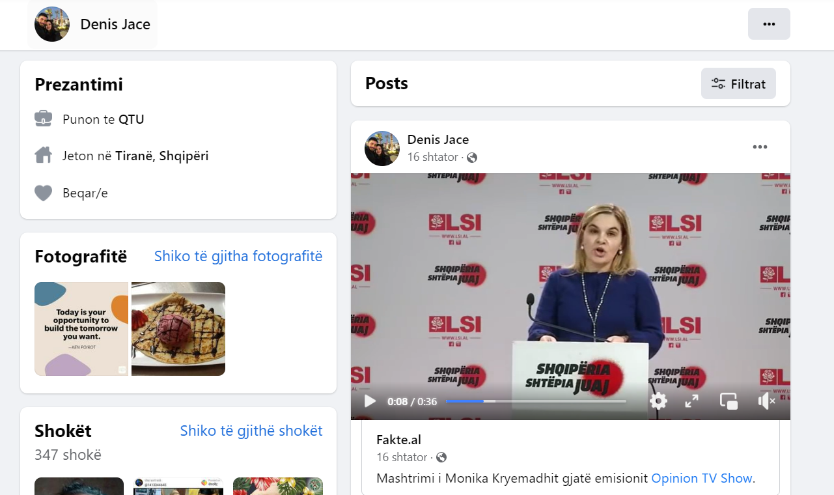Click Shiko të gjitha fotografitë link
The height and width of the screenshot is (495, 834).
pyautogui.click(x=238, y=257)
